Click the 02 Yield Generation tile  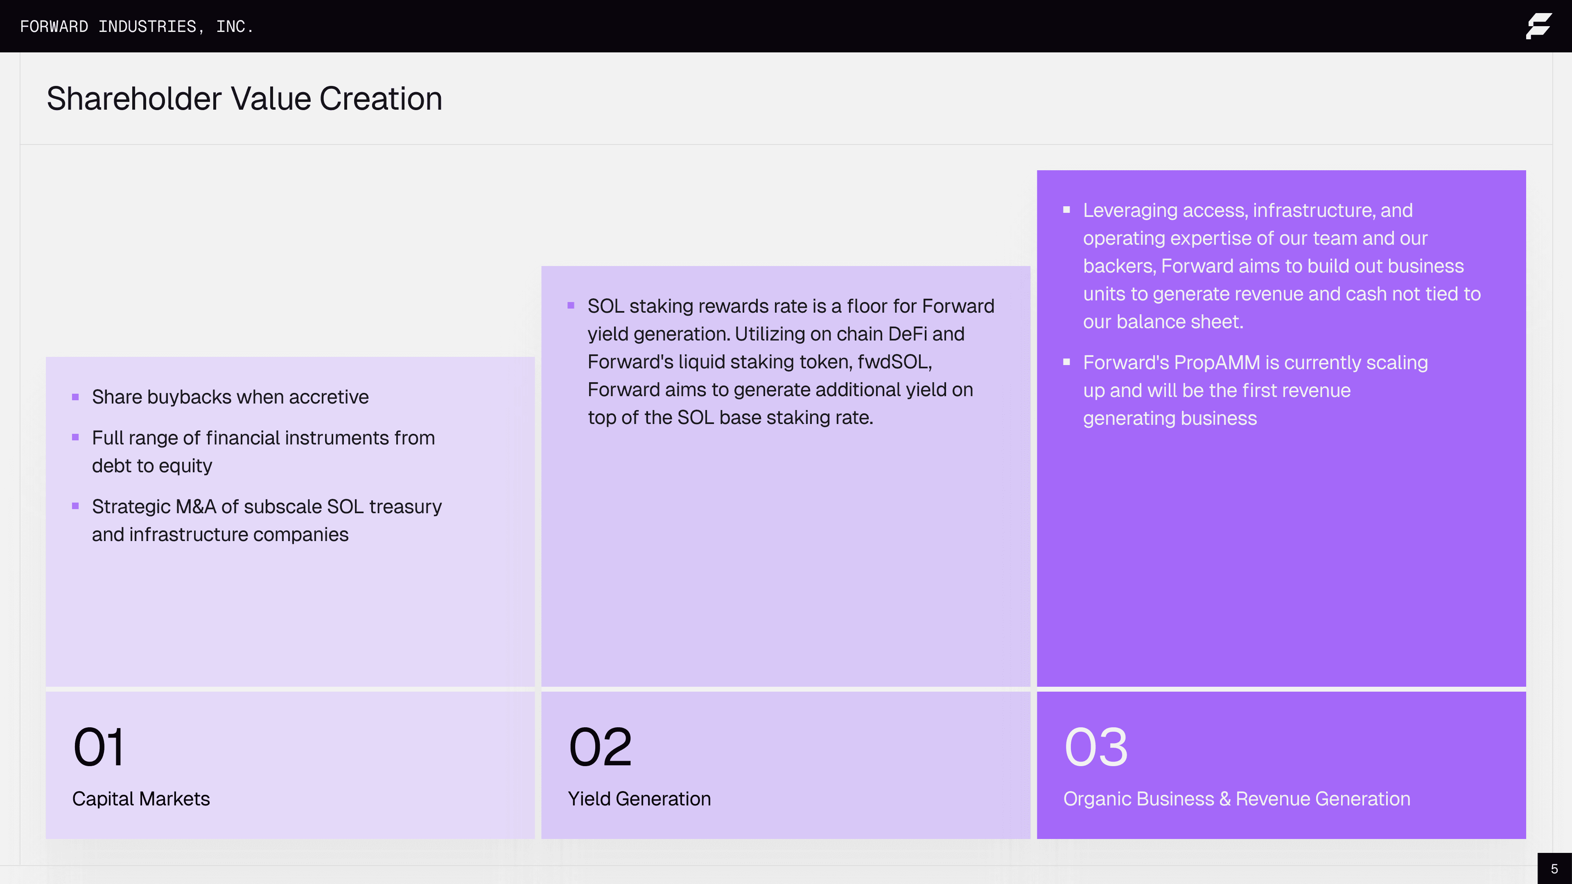[786, 764]
